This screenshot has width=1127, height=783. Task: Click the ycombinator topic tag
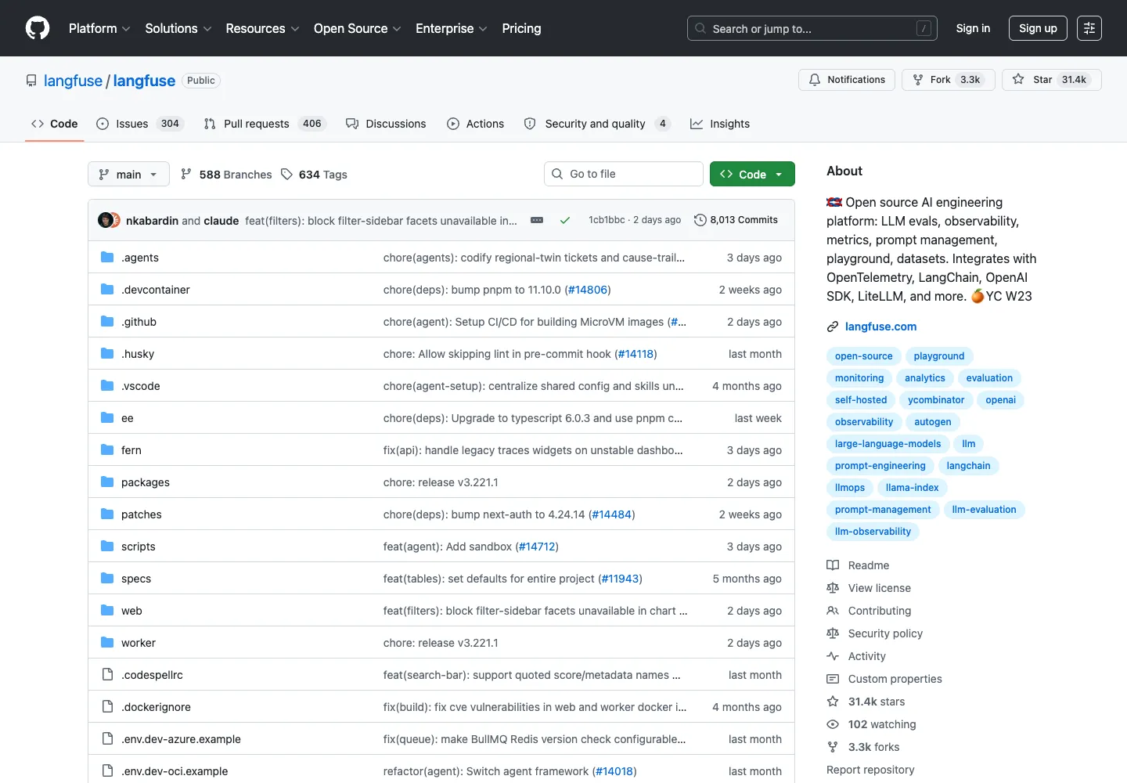pos(936,400)
